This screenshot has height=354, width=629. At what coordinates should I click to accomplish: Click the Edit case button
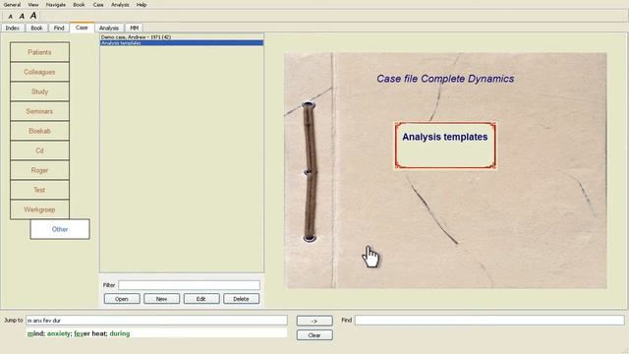[x=200, y=299]
